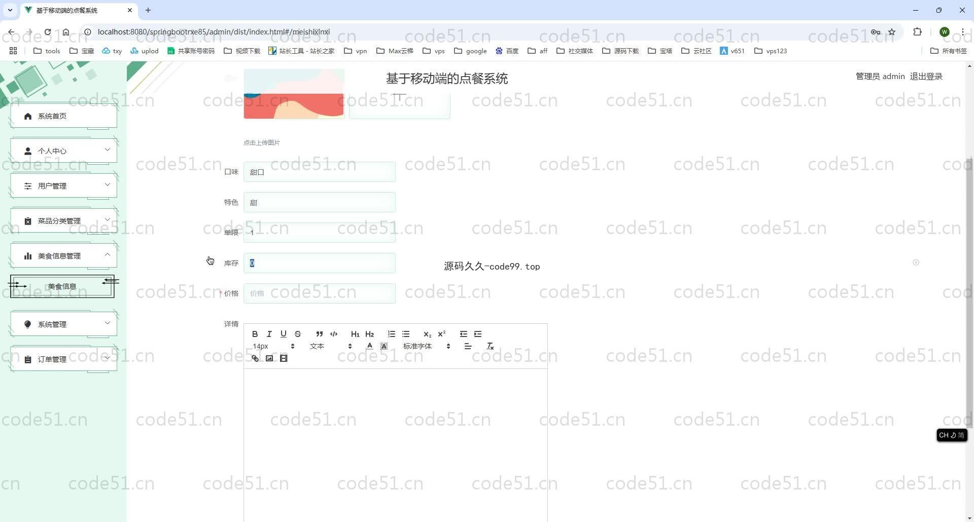Screen dimensions: 974x522
Task: Go back to the previous page
Action: coord(11,32)
